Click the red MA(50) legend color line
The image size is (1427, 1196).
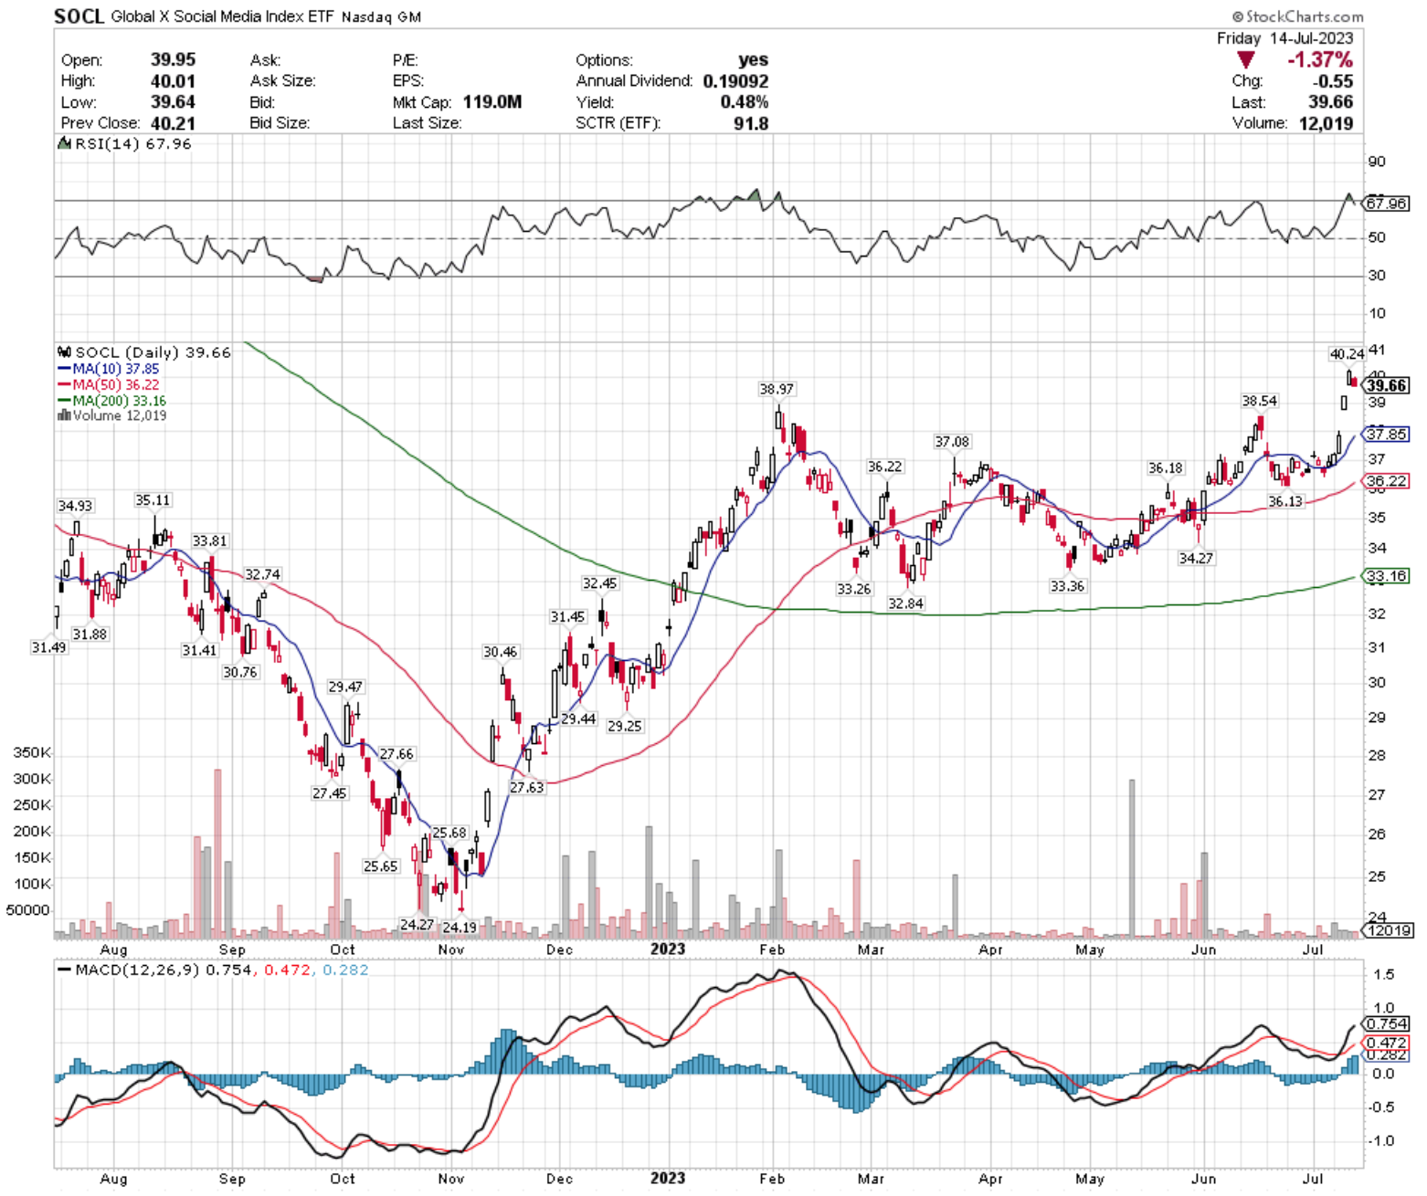(64, 385)
